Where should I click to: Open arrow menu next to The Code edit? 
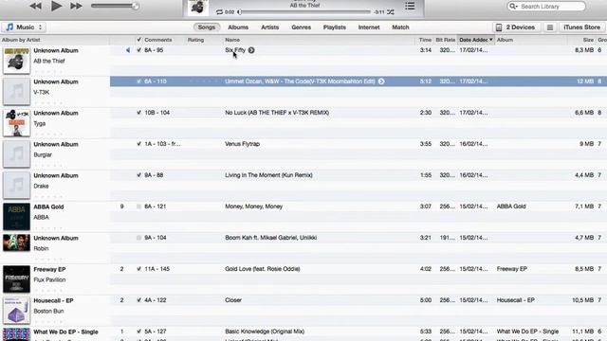[381, 81]
